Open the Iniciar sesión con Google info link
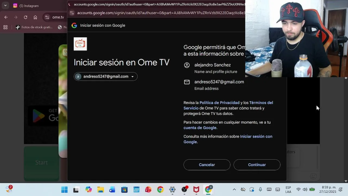Screen dimensions: 348x196 coord(228,139)
